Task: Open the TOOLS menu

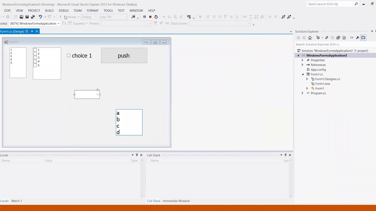Action: tap(108, 11)
